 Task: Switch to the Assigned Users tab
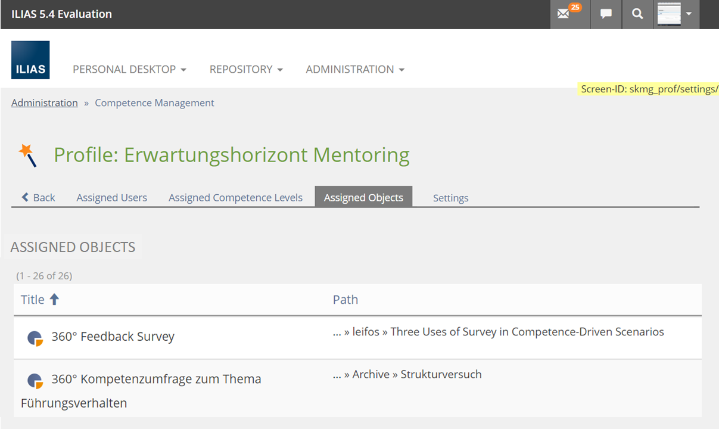pos(111,198)
